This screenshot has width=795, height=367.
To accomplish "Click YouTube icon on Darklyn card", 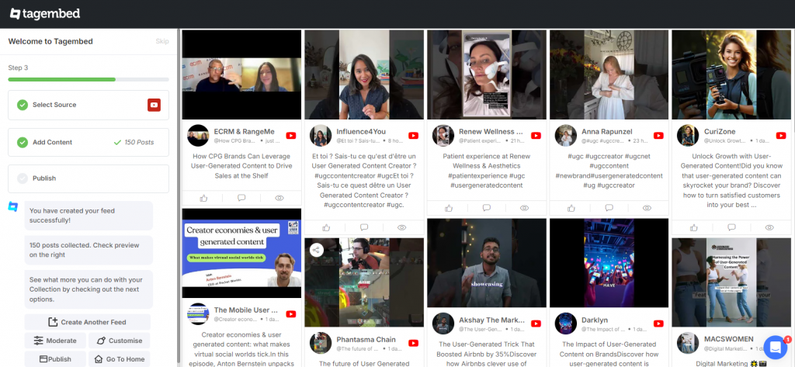I will [658, 324].
